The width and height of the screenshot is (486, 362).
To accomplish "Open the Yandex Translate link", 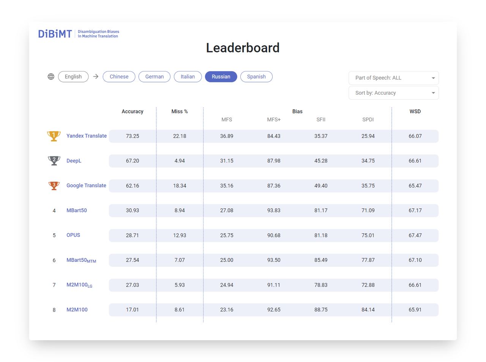I will tap(87, 136).
